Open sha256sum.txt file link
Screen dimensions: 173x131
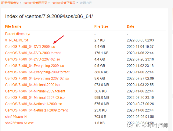(16, 116)
